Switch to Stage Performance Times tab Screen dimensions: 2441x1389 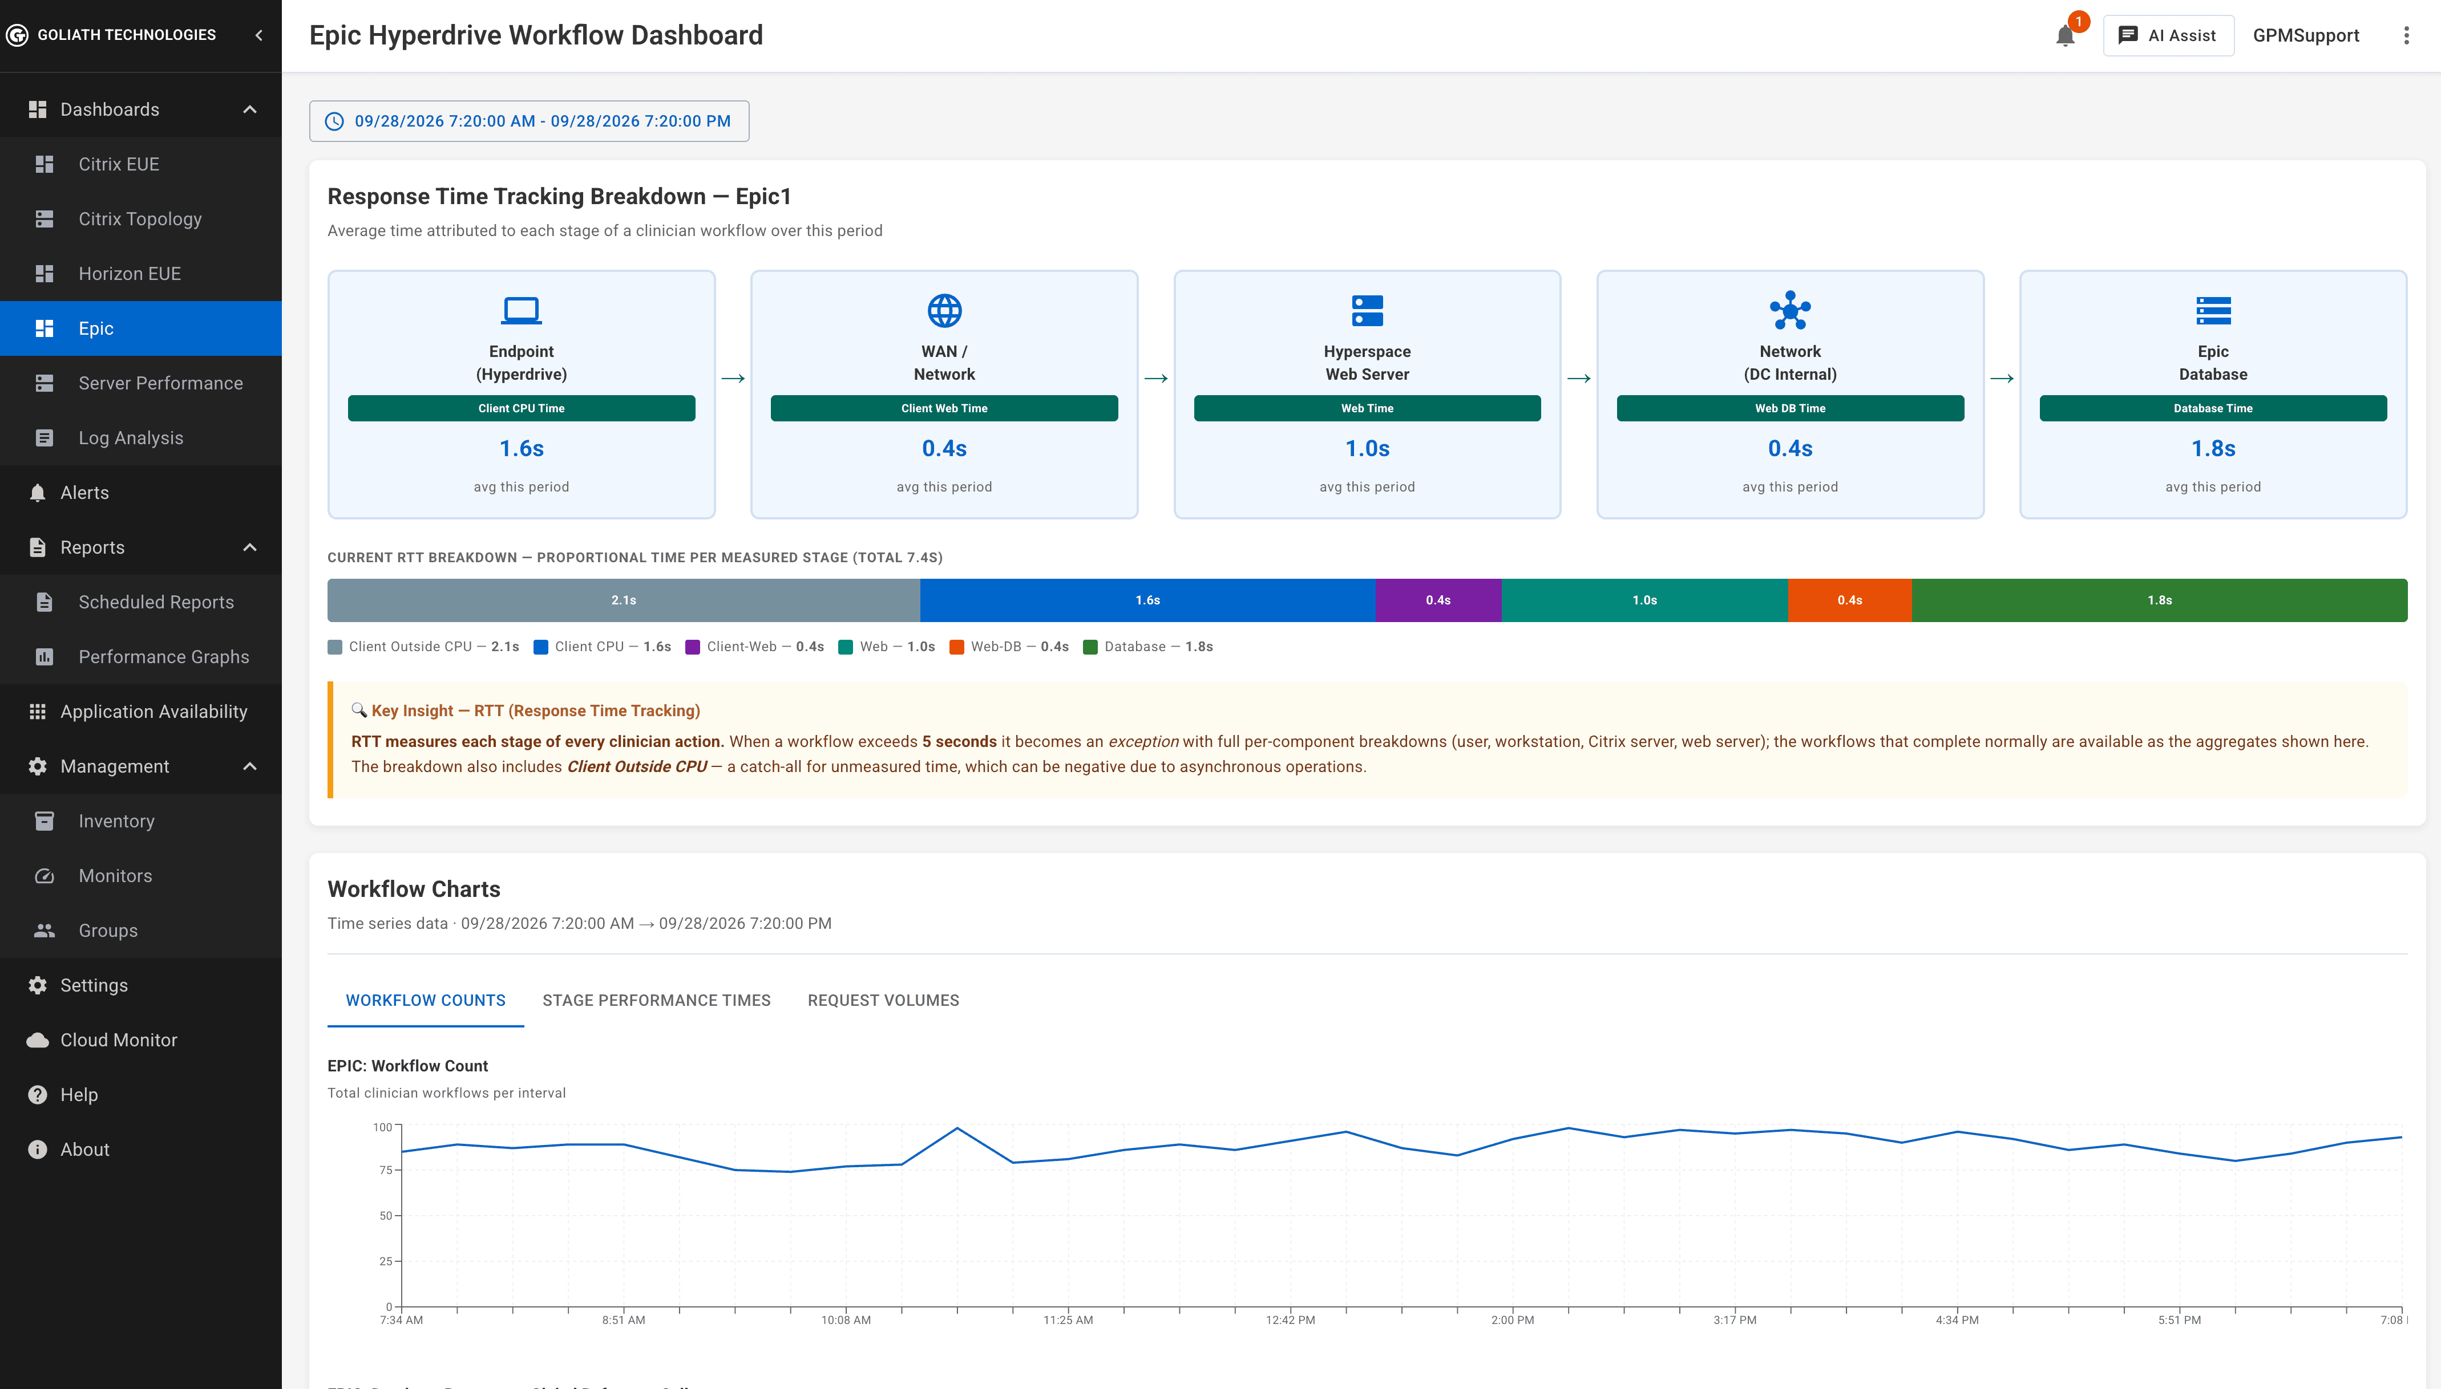(x=657, y=1000)
